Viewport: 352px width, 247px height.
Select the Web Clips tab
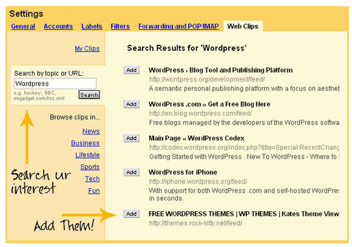tap(243, 27)
